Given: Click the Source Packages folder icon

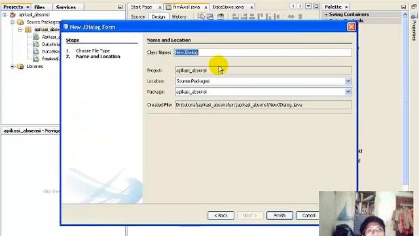Looking at the screenshot, I should point(20,22).
